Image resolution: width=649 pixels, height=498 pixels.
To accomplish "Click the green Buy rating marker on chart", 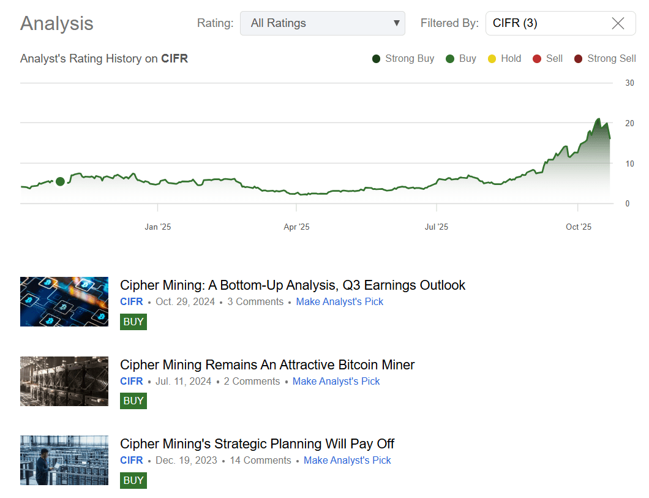I will [60, 181].
